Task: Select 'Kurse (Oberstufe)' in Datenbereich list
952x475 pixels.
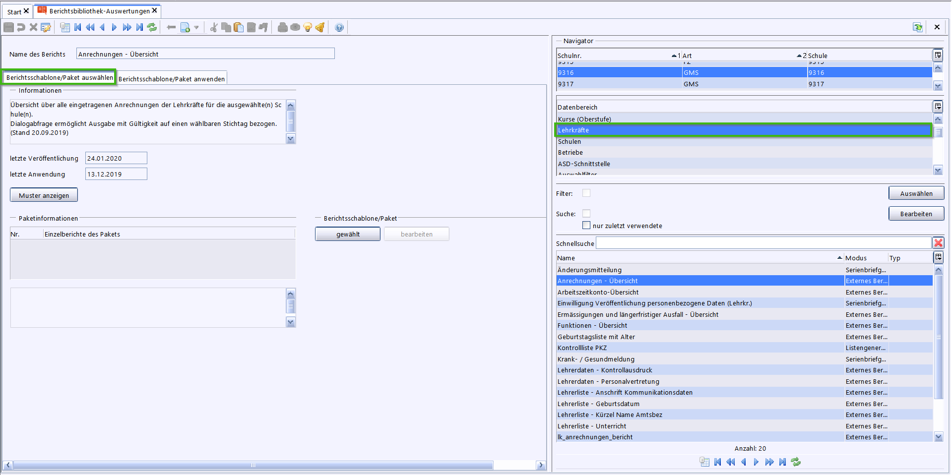Action: click(744, 119)
